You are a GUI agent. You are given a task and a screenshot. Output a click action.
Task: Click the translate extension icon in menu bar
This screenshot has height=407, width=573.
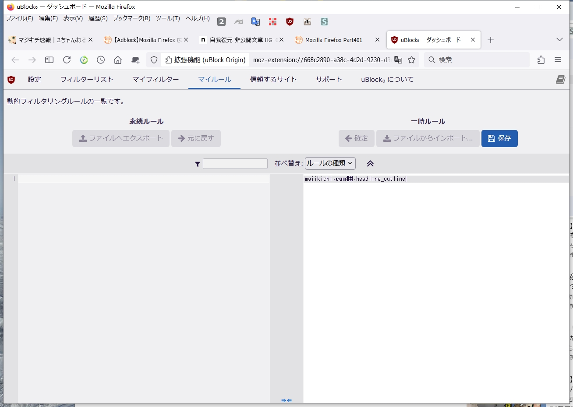tap(255, 21)
